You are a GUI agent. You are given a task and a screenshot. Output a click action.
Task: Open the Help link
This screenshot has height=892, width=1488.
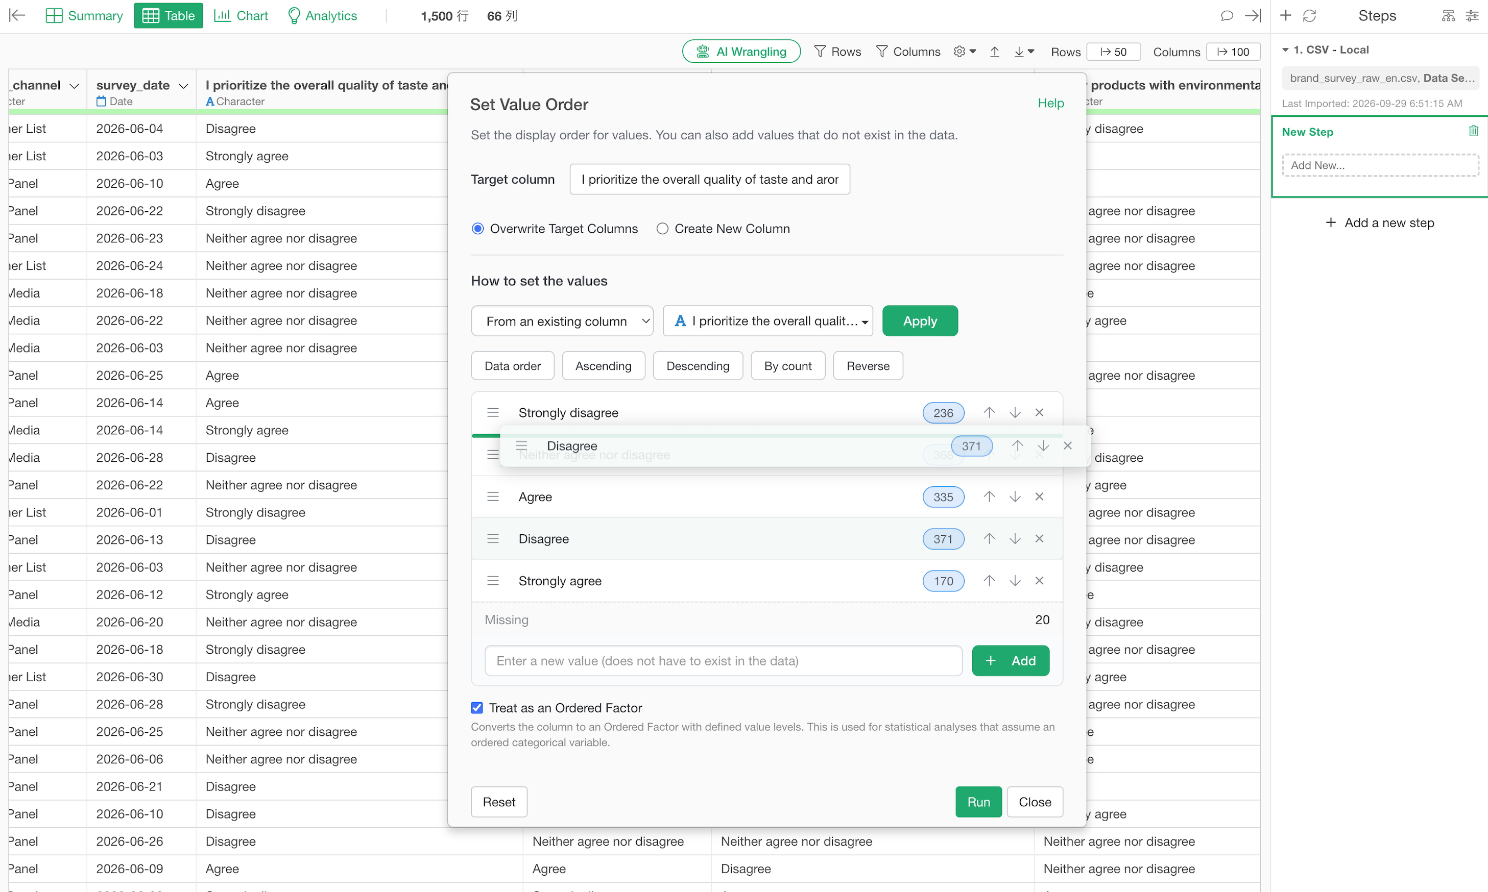(x=1050, y=104)
